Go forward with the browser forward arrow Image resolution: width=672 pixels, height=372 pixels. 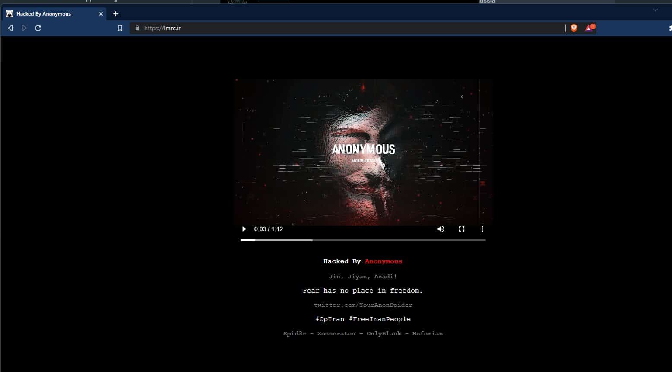(x=24, y=28)
